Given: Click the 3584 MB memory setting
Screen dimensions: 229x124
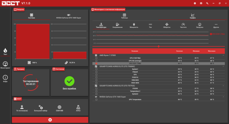Looking at the screenshot, I should pos(60,108).
